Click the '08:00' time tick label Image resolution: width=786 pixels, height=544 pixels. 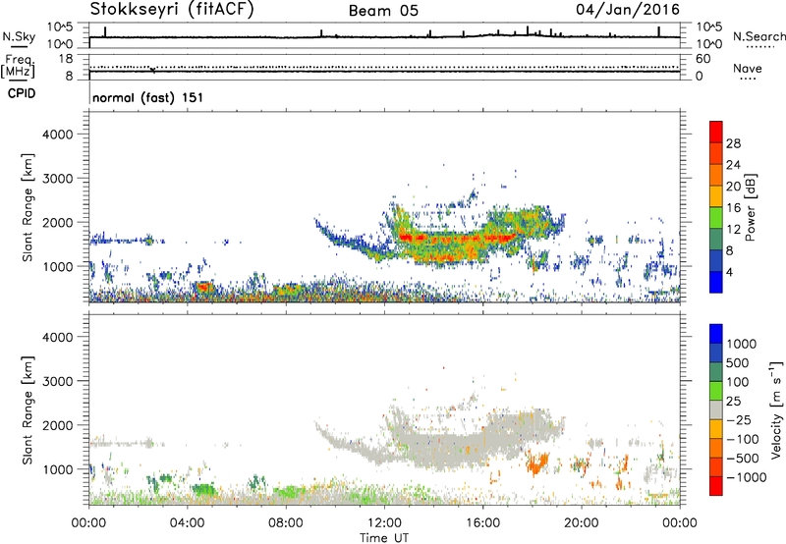tap(286, 523)
